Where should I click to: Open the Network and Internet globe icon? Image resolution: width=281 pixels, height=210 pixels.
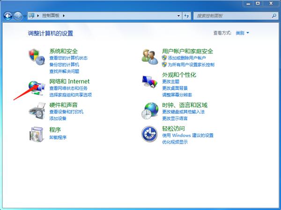click(37, 88)
